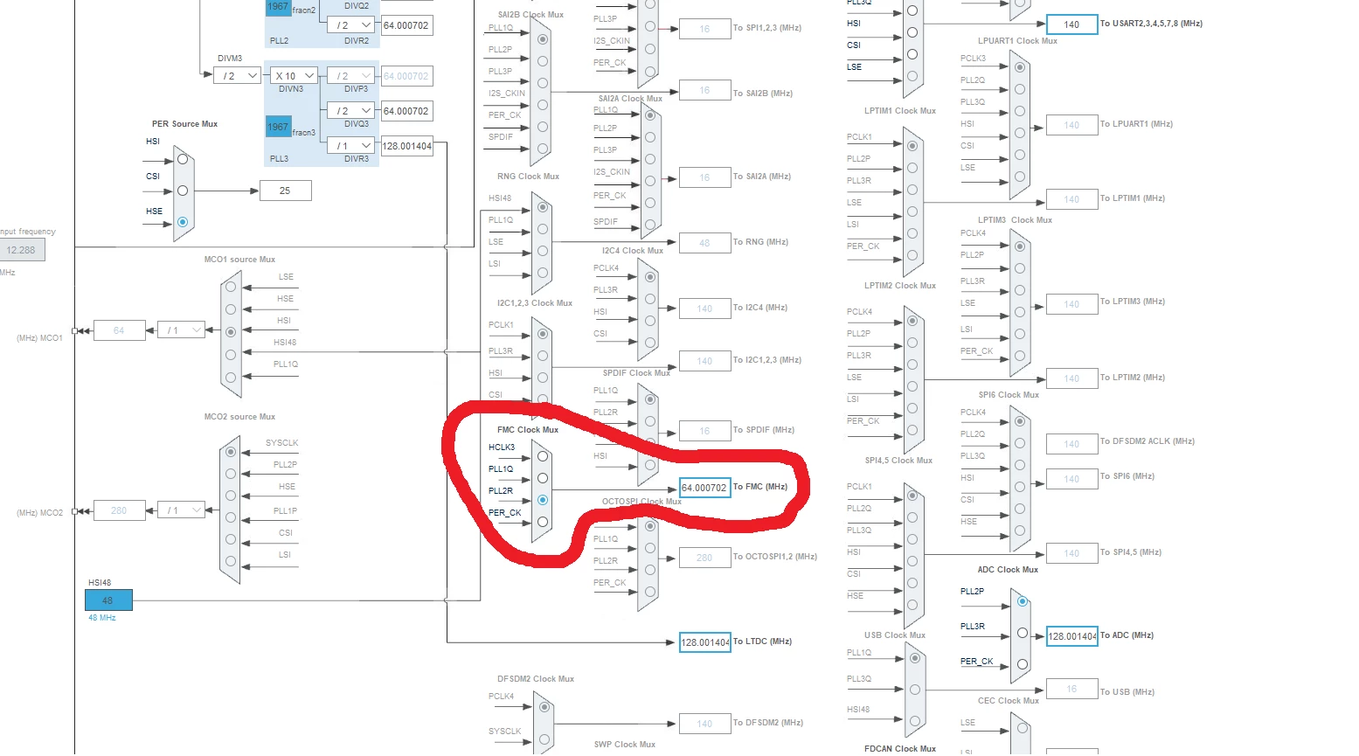Screen dimensions: 1359x756
Task: Pick PLL1Q in FMC Clock Mux
Action: 543,478
